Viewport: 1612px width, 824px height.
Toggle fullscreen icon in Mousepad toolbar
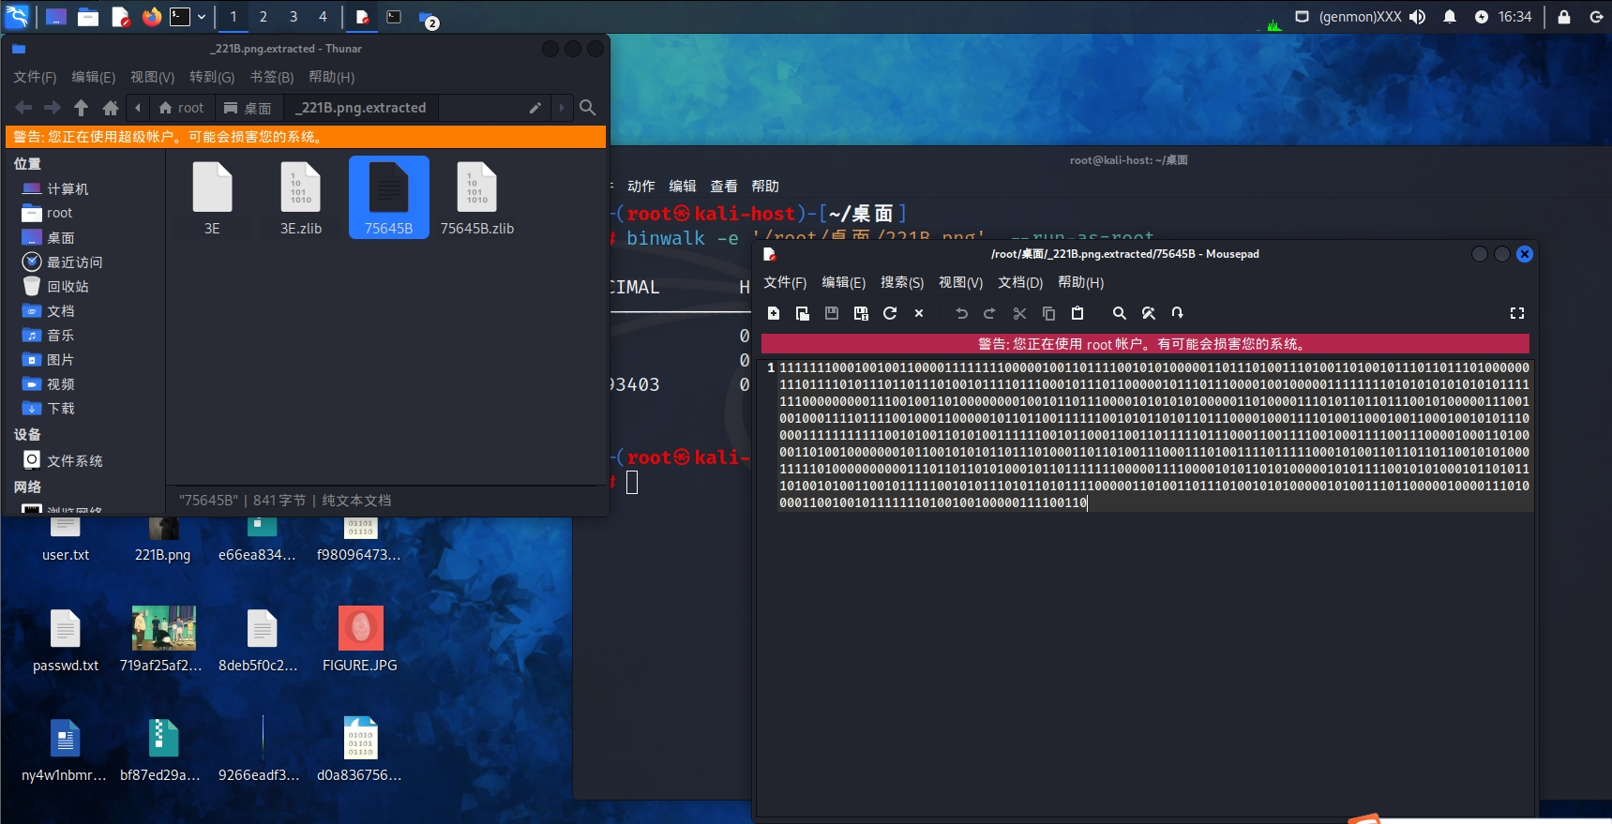tap(1517, 313)
